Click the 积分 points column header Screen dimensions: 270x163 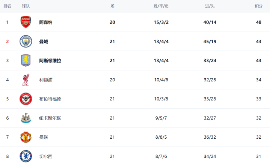258,6
